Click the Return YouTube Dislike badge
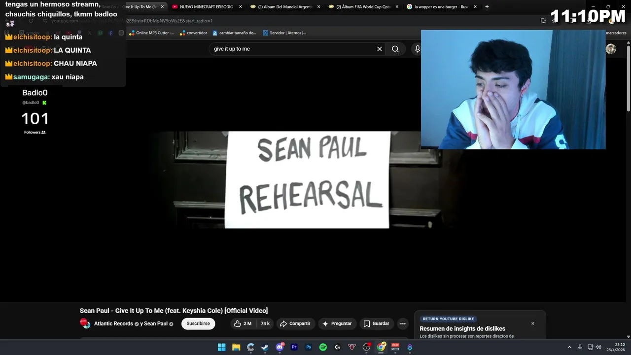The height and width of the screenshot is (355, 631). 448,319
